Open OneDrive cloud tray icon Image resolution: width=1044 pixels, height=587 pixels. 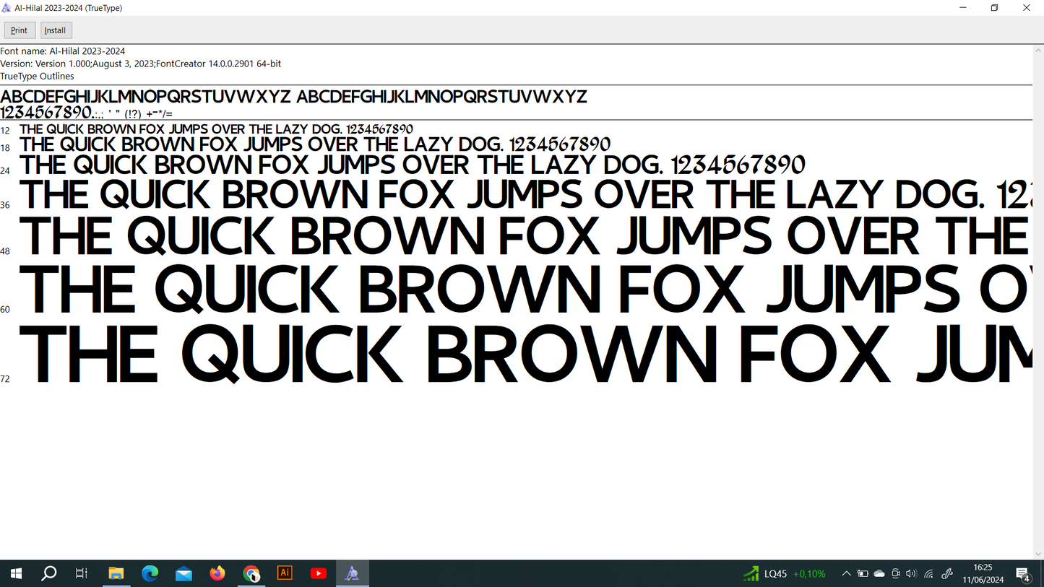pos(879,573)
